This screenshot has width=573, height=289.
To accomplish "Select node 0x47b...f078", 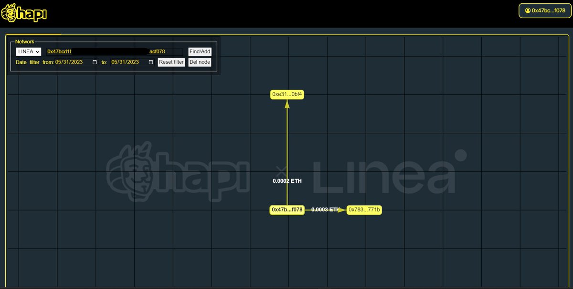I will (287, 209).
